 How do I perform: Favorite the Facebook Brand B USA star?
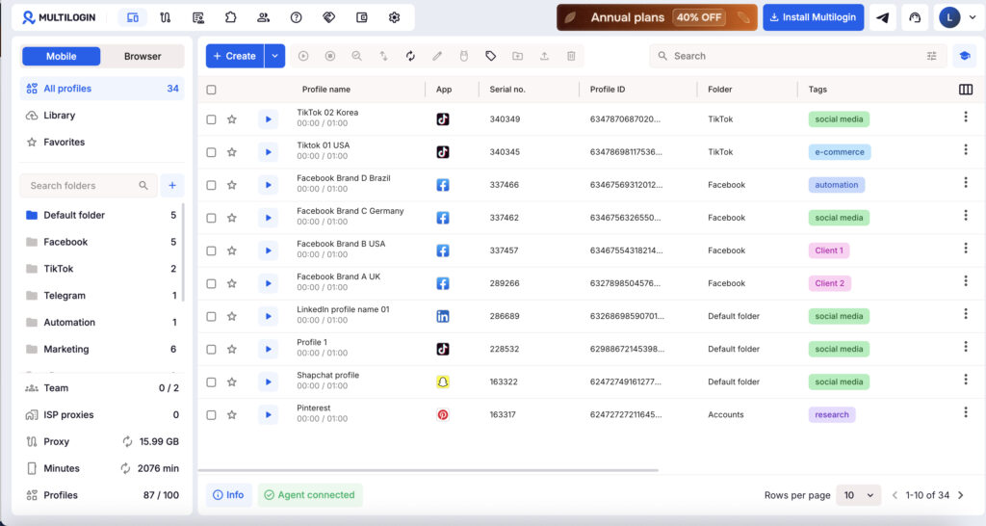(x=232, y=250)
